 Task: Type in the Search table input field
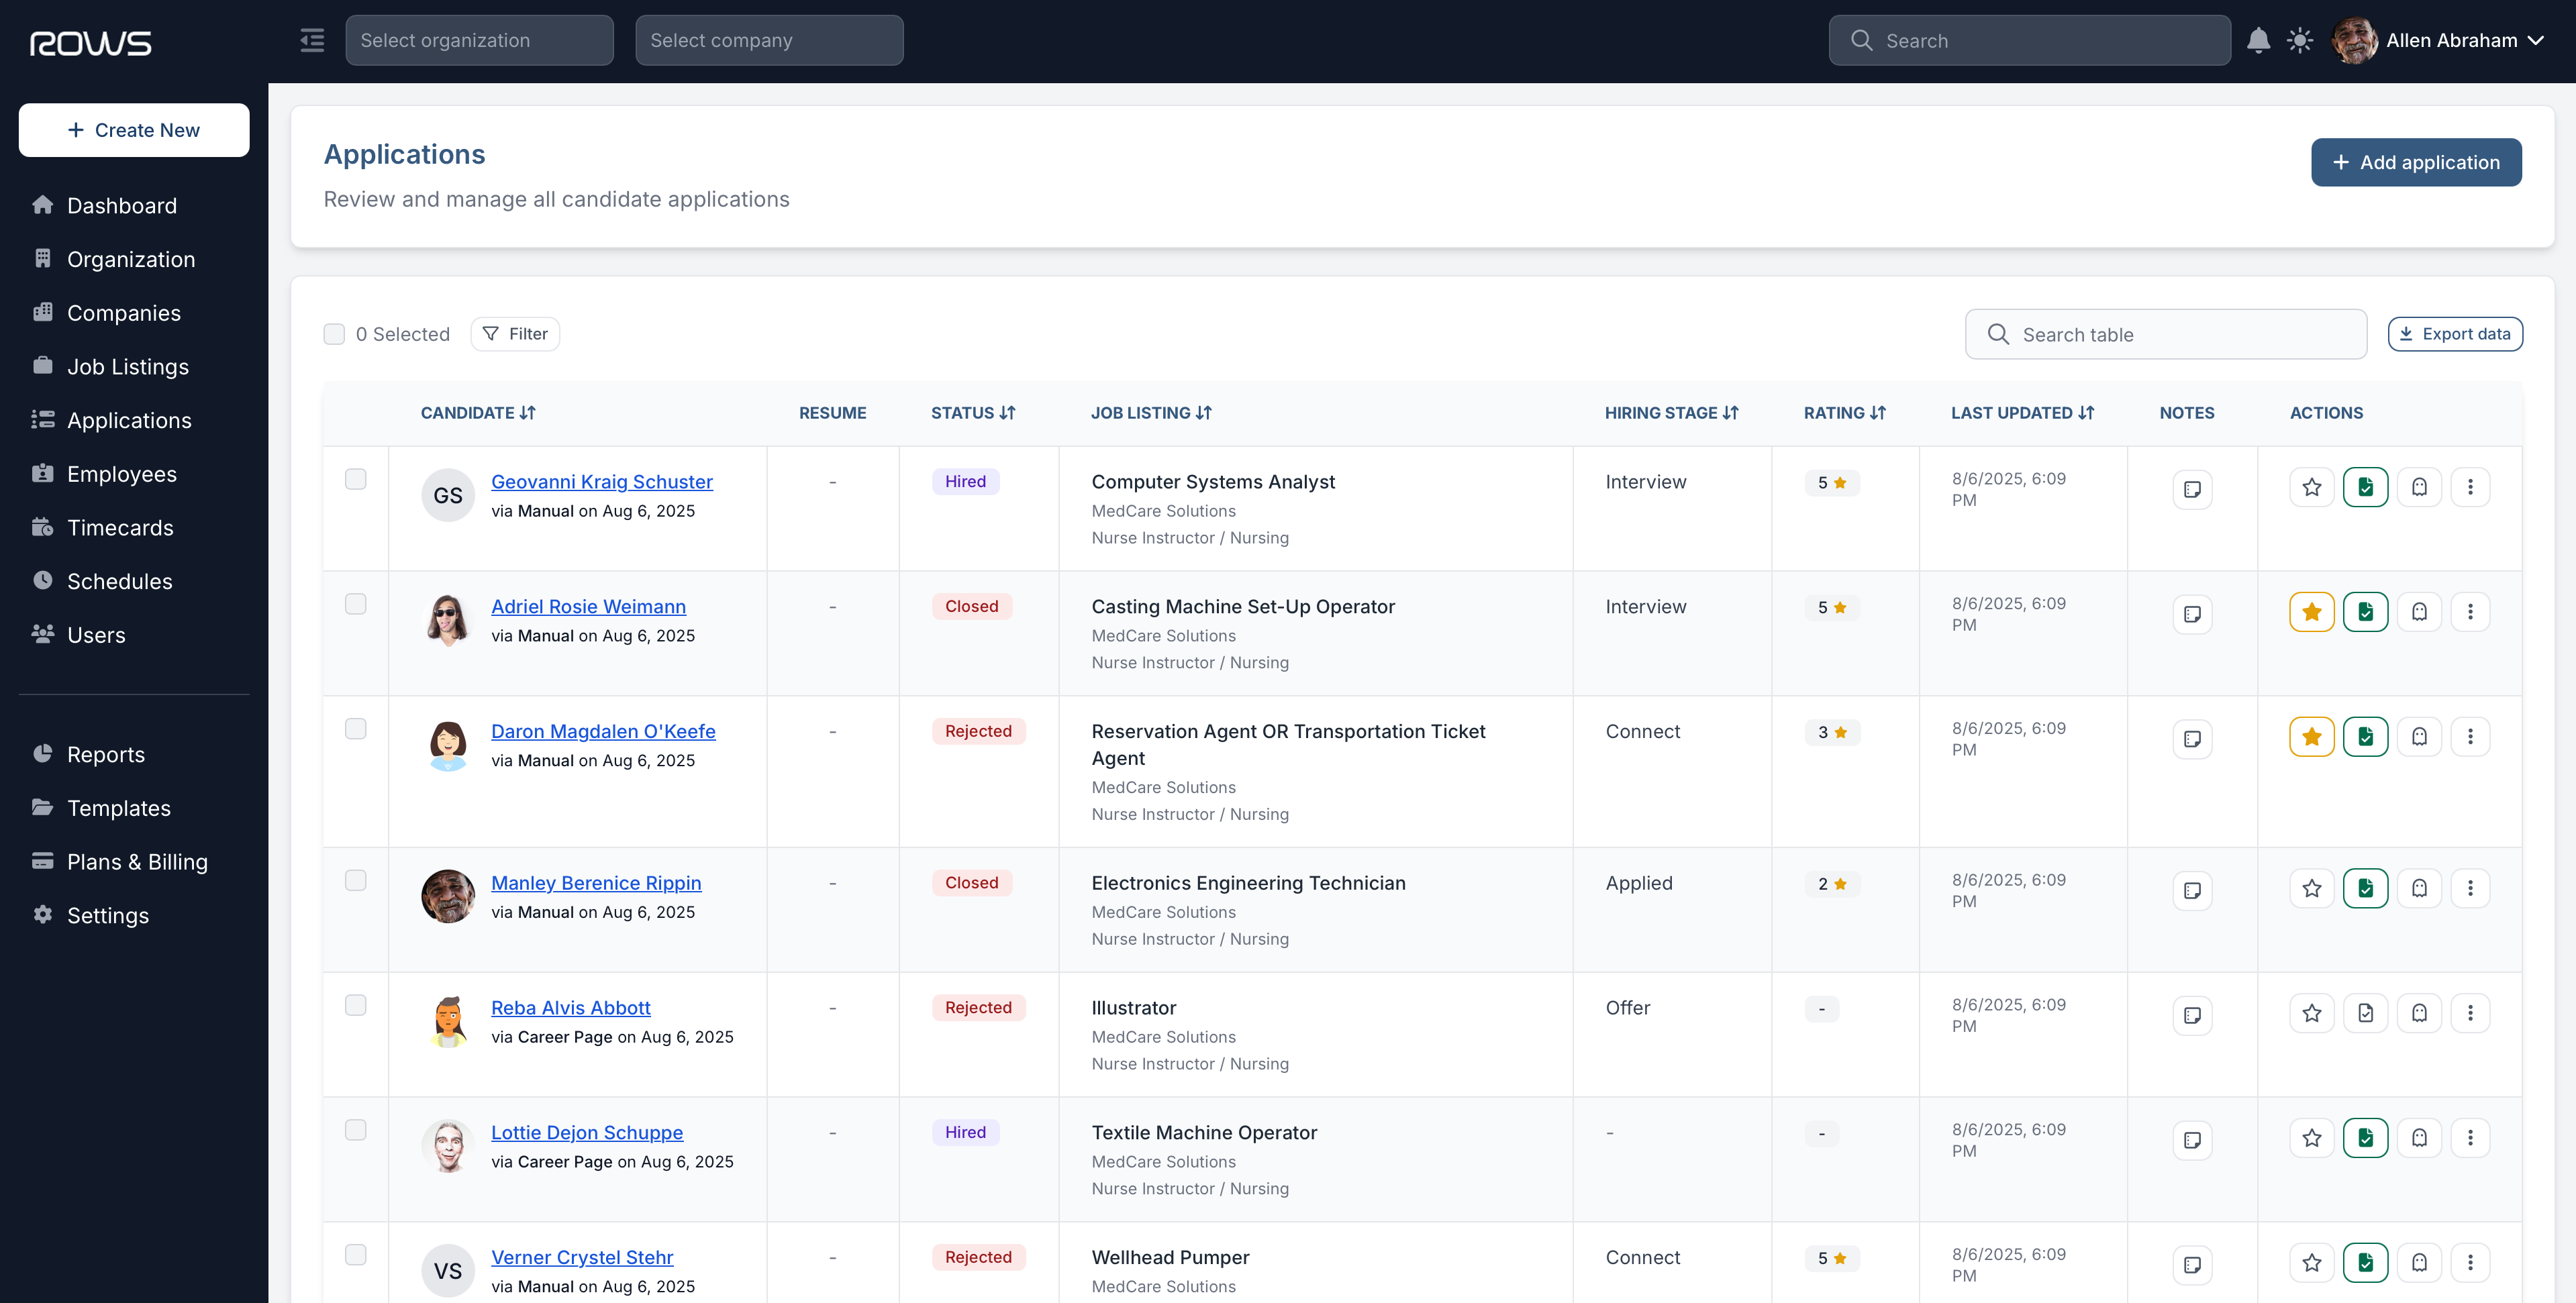2165,334
